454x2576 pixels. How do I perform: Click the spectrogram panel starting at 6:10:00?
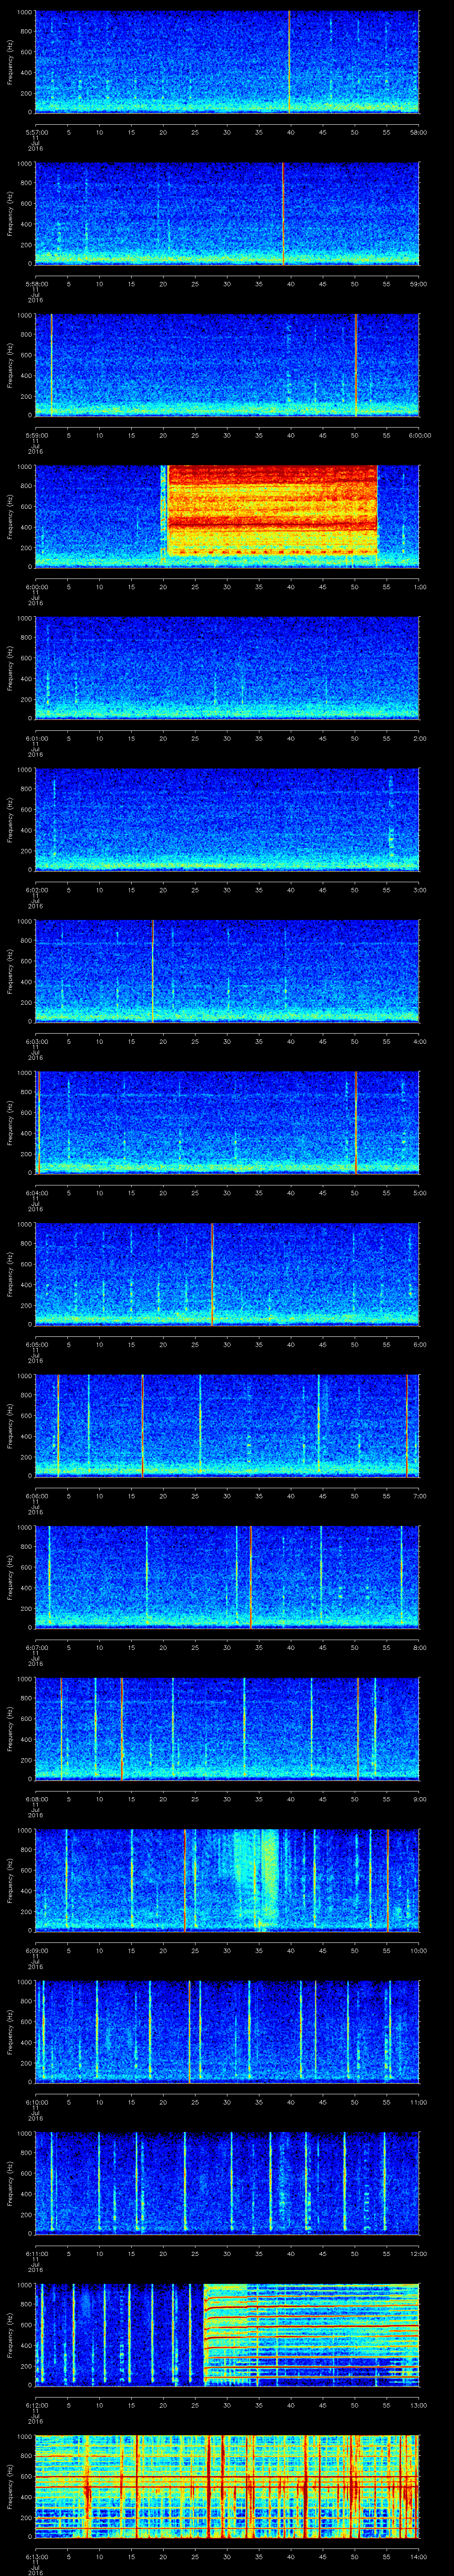pyautogui.click(x=227, y=2032)
